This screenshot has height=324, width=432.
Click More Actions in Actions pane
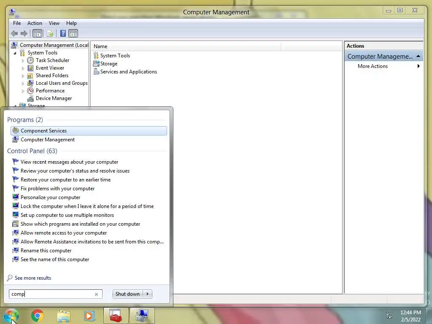[x=373, y=66]
